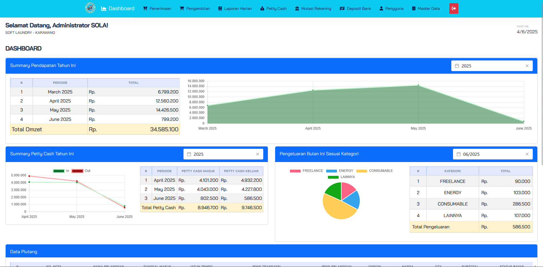543x267 pixels.
Task: Navigate to Master Data
Action: (426, 8)
